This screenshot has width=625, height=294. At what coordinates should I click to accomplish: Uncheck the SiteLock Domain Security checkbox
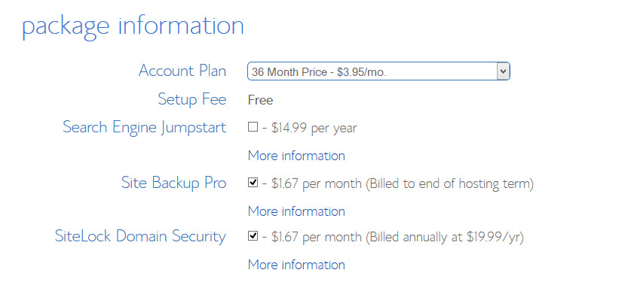[x=253, y=236]
